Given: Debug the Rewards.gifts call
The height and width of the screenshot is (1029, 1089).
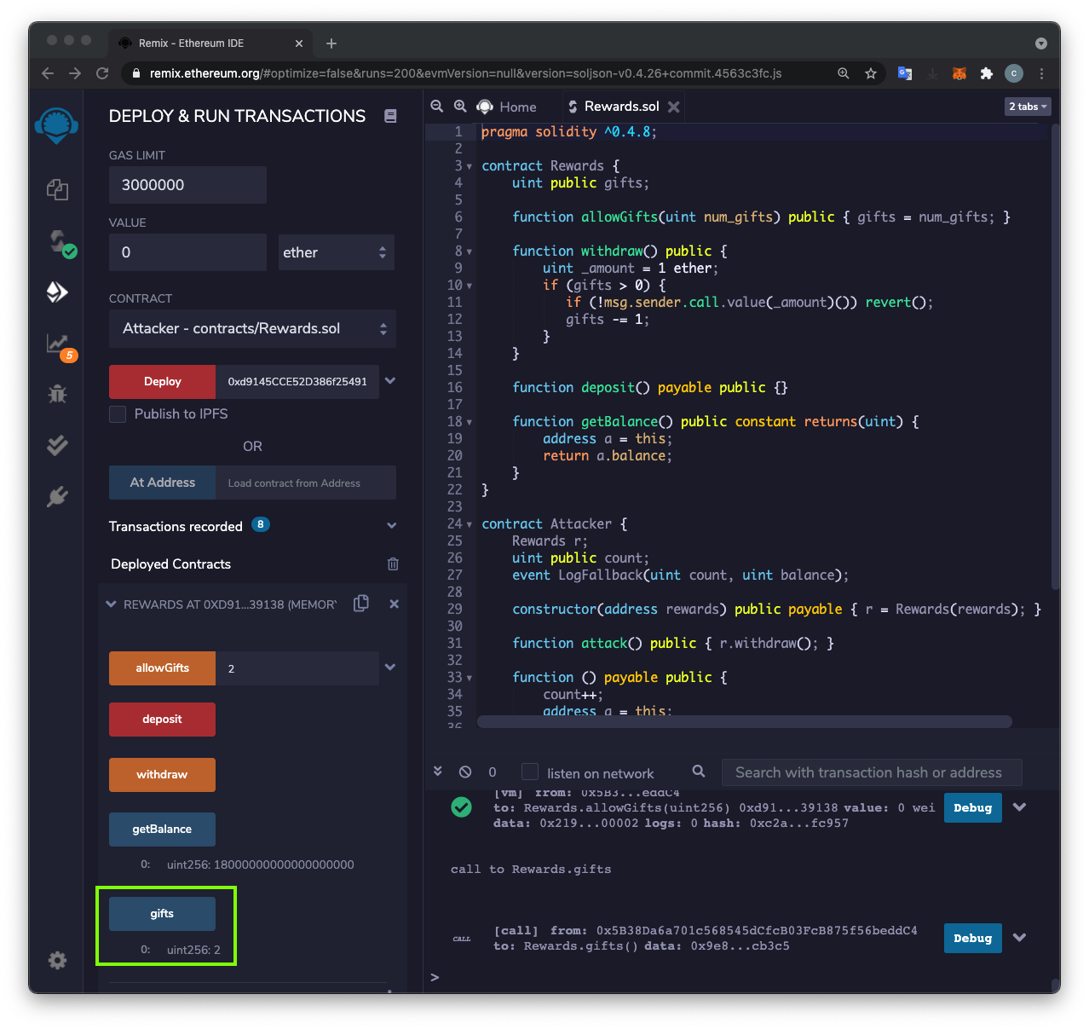Looking at the screenshot, I should 972,938.
